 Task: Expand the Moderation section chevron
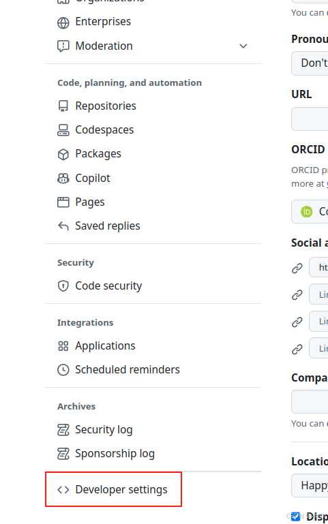pyautogui.click(x=243, y=46)
